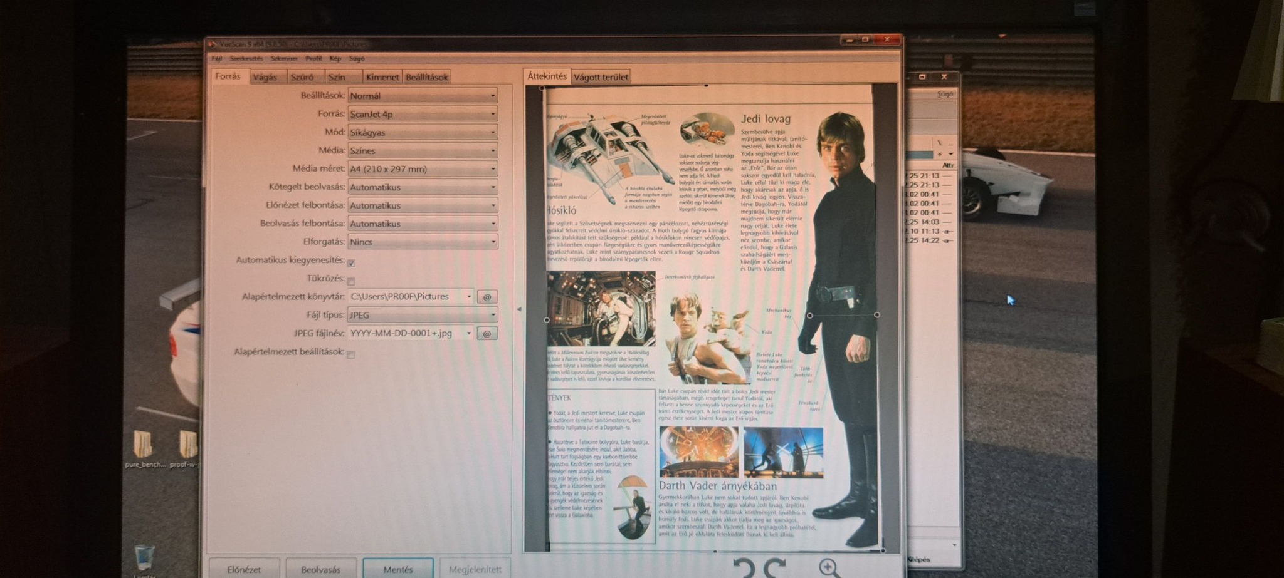Open the Súgó menu in the background window
The width and height of the screenshot is (1284, 578).
944,94
